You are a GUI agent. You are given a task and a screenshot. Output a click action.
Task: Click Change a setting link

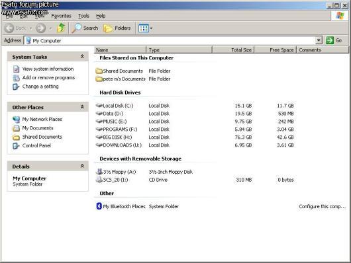40,87
